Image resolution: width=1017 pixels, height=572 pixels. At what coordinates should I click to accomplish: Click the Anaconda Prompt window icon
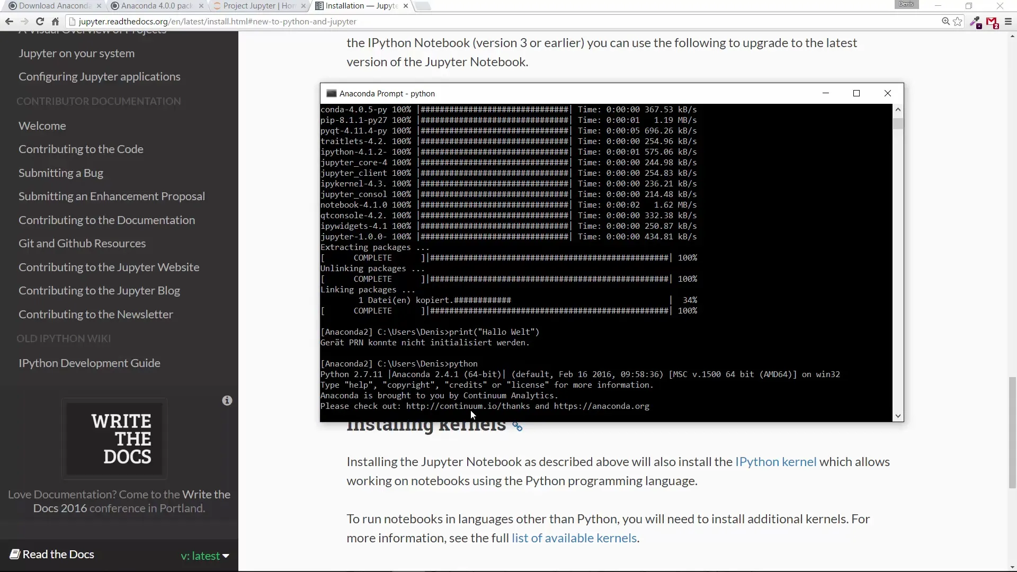click(332, 94)
